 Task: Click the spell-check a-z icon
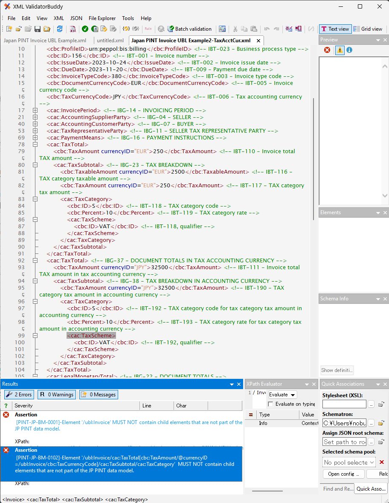click(x=289, y=29)
